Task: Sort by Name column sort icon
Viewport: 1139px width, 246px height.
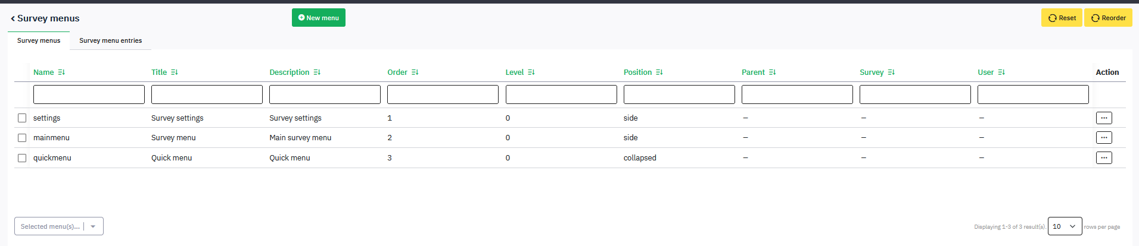Action: pos(61,72)
